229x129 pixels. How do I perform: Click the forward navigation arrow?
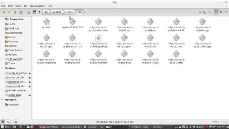tap(10, 12)
